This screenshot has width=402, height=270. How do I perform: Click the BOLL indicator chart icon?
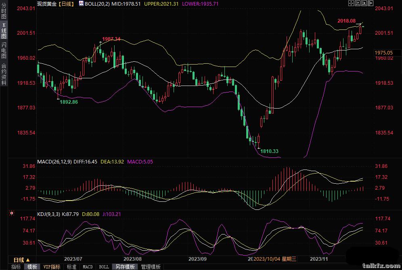pyautogui.click(x=81, y=3)
